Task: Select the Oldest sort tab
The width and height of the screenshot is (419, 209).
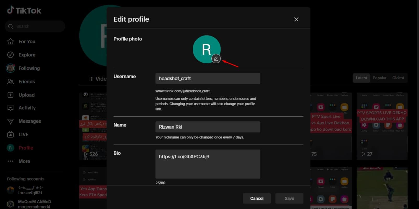Action: click(398, 78)
